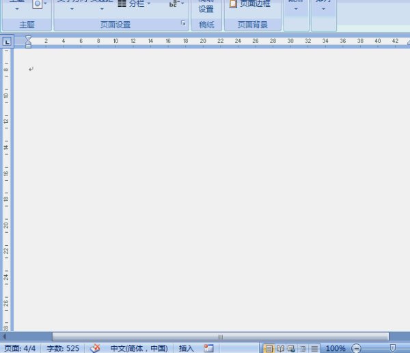Viewport: 410px width, 353px height.
Task: Click the tab stop selector on ruler
Action: pyautogui.click(x=7, y=41)
